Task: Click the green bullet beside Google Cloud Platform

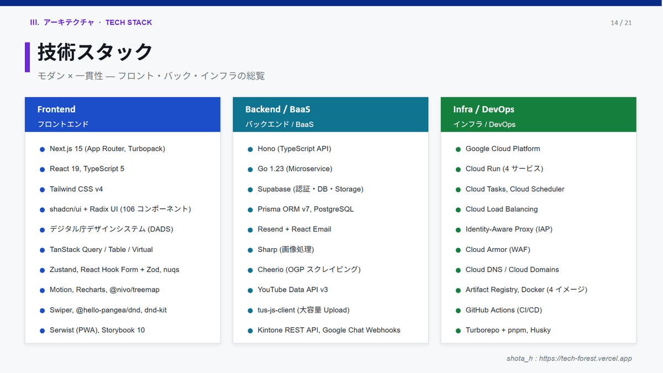Action: [458, 149]
